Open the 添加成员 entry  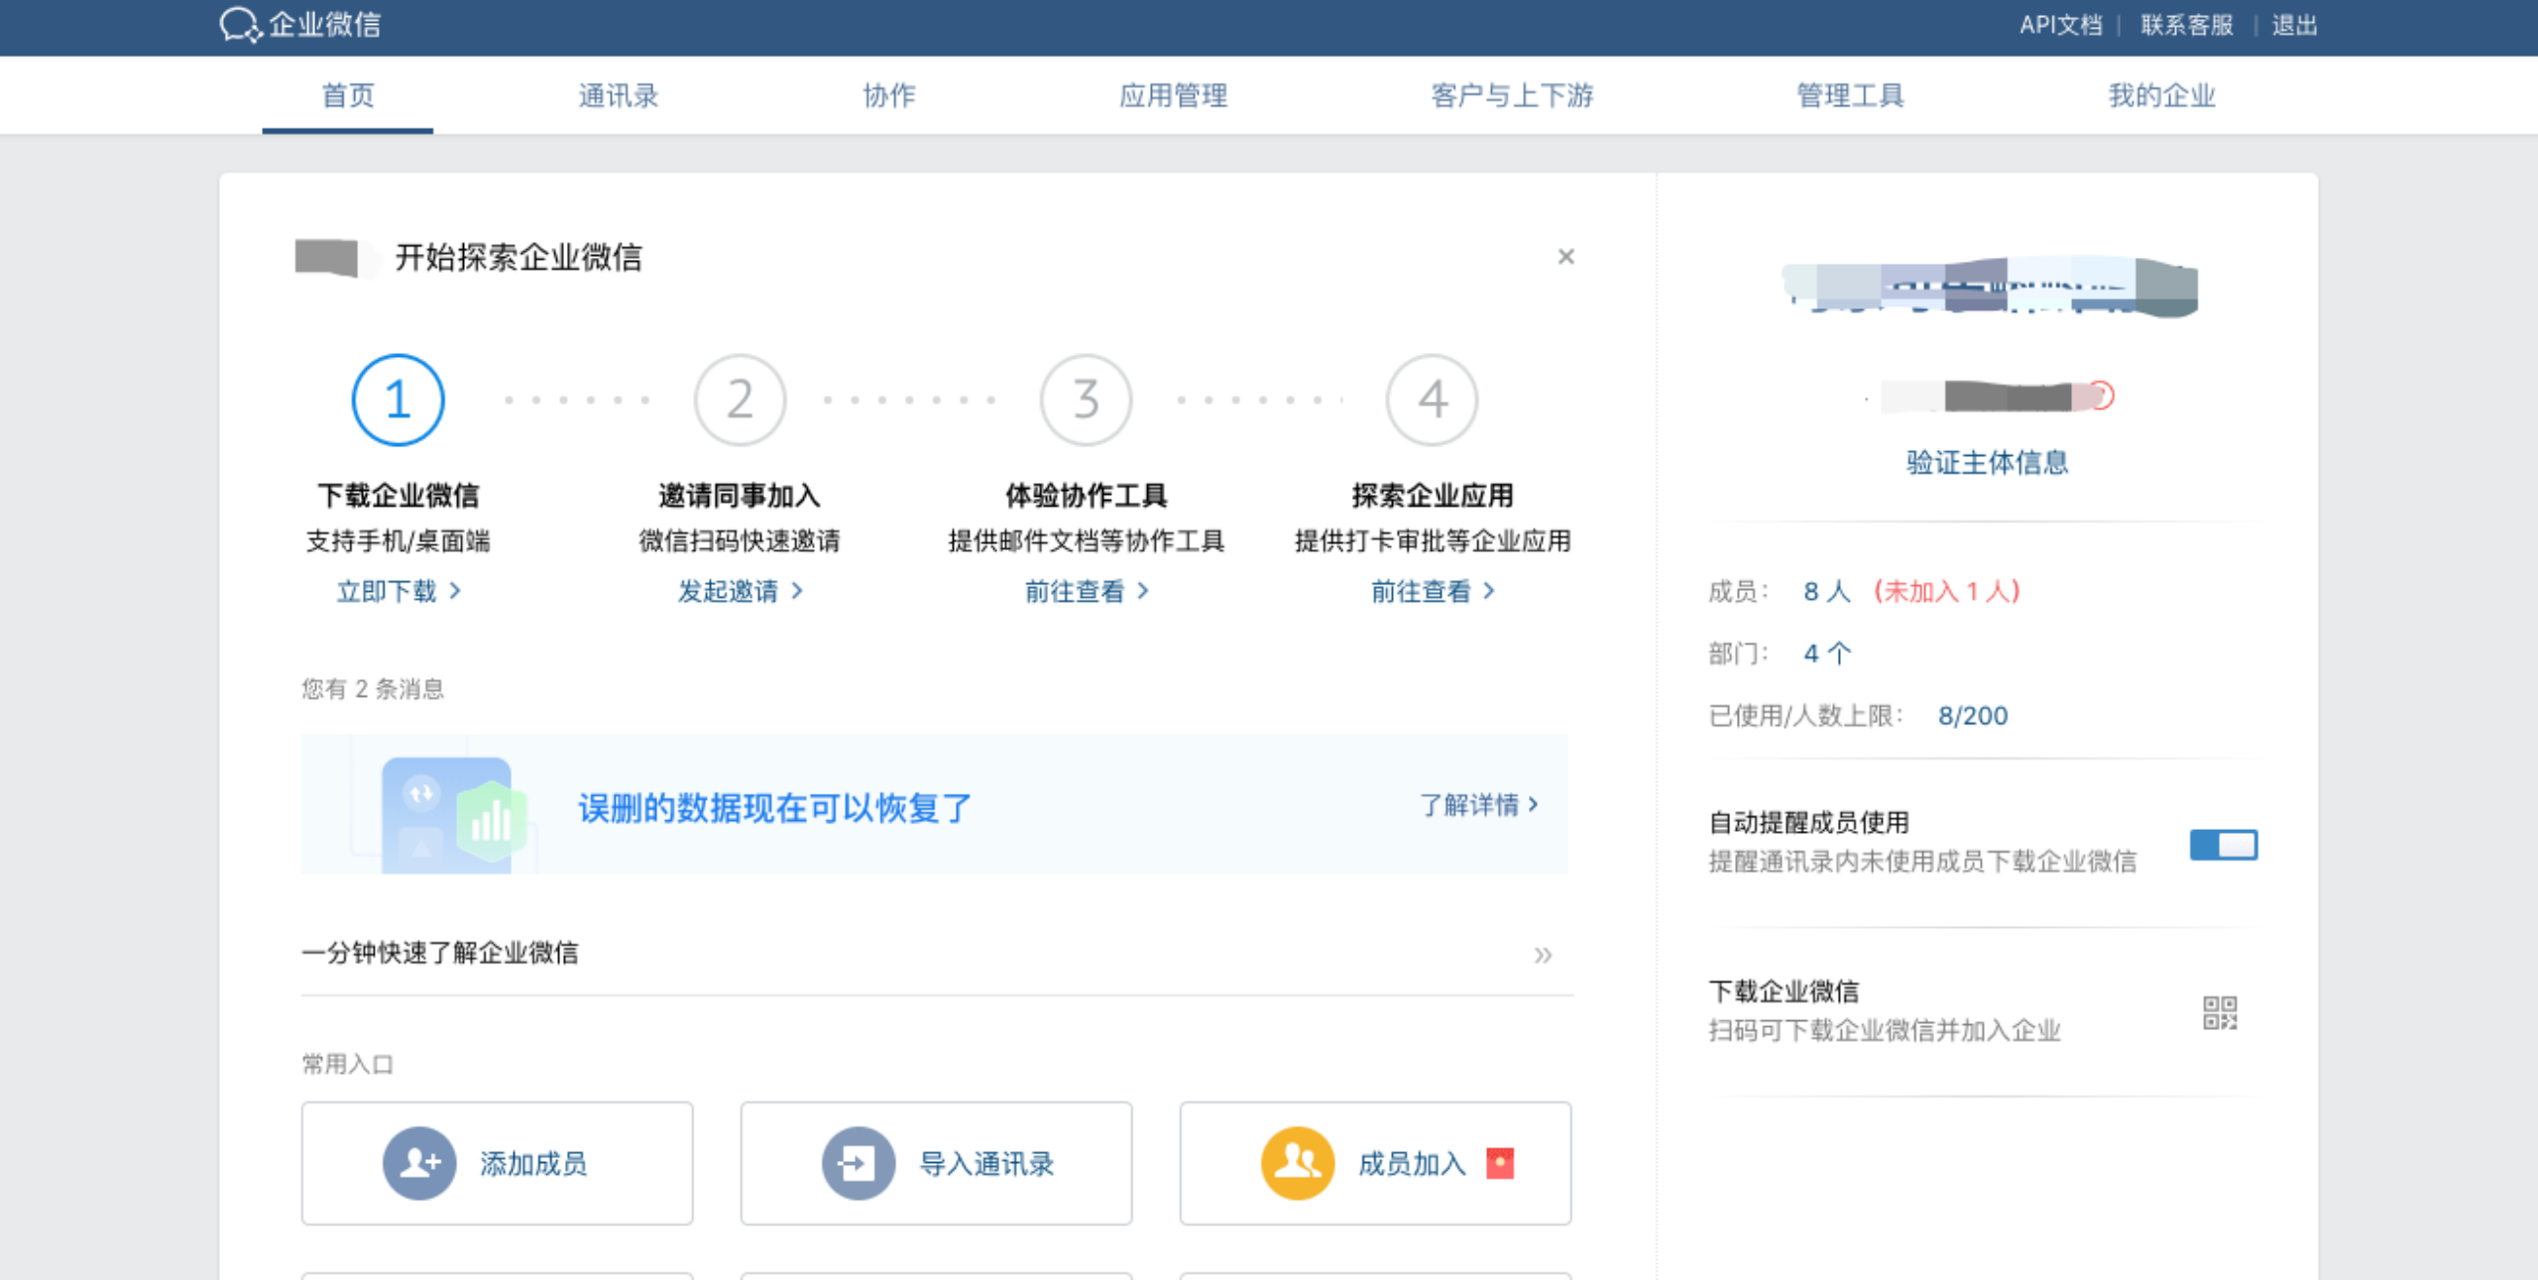pos(497,1163)
